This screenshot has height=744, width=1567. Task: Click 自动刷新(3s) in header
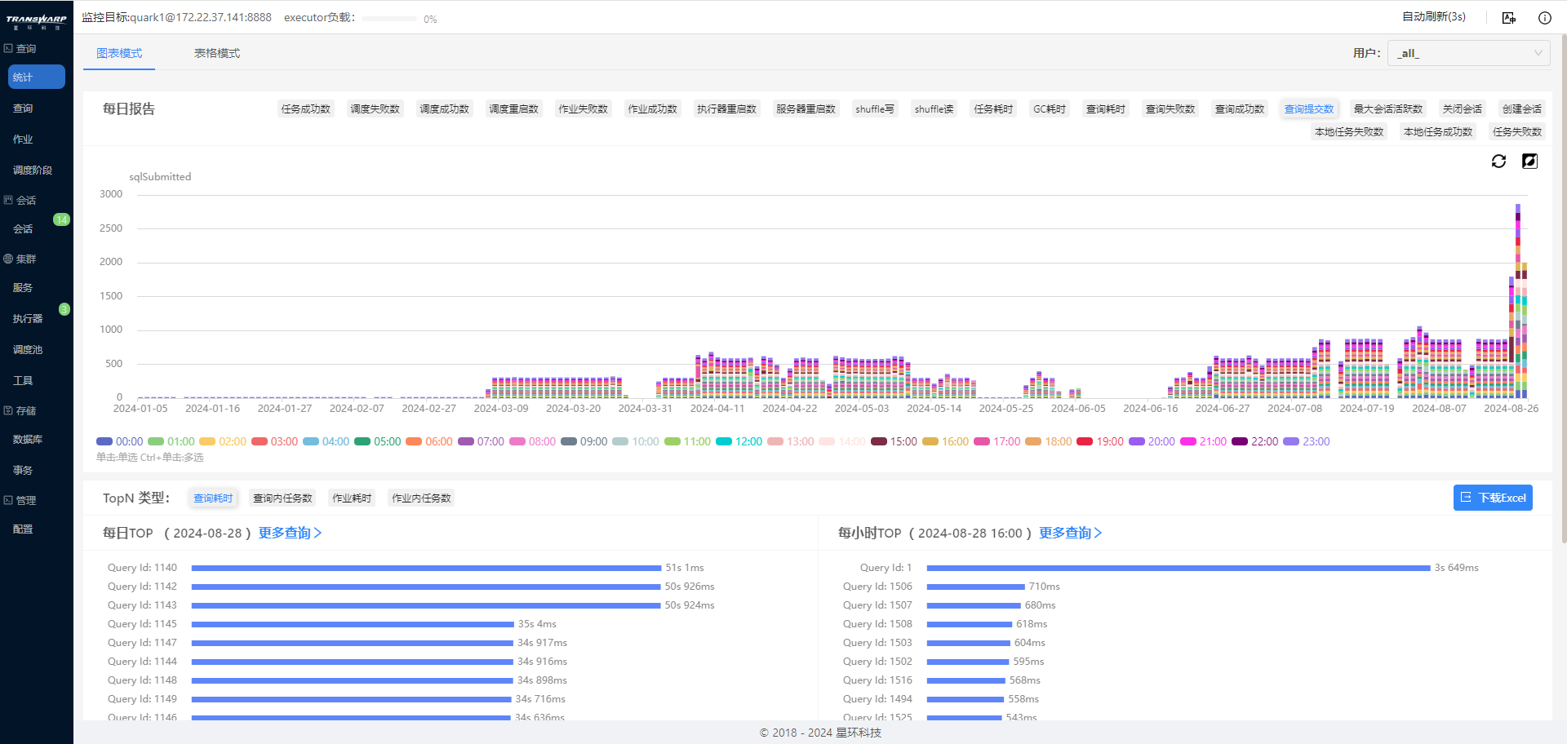click(1434, 17)
